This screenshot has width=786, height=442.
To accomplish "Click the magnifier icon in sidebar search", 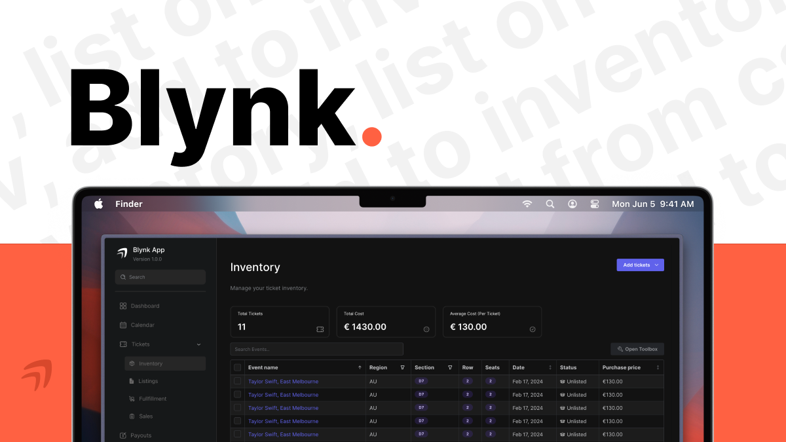I will point(123,277).
